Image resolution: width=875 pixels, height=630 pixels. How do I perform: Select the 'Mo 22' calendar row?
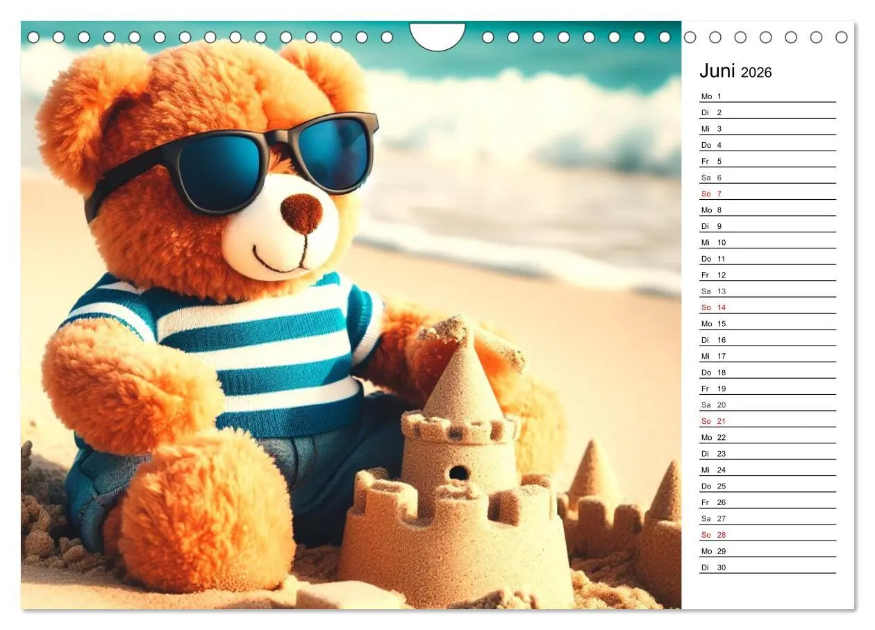(767, 437)
